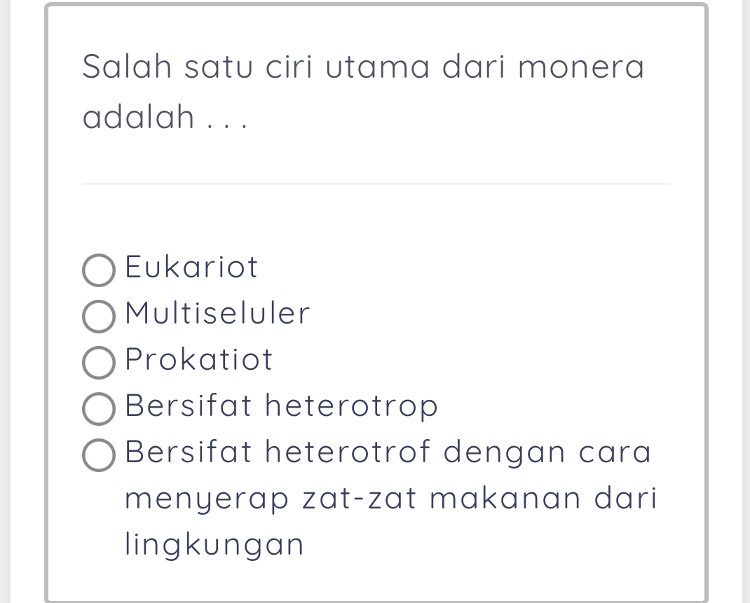The width and height of the screenshot is (750, 603).
Task: Click the Prokatiot answer text label
Action: point(198,360)
